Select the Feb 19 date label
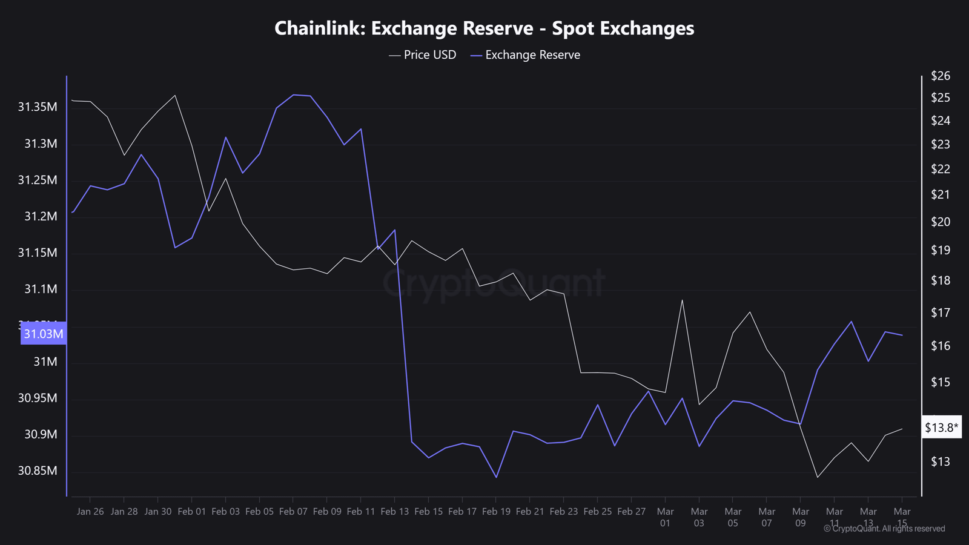This screenshot has width=969, height=545. click(x=496, y=512)
